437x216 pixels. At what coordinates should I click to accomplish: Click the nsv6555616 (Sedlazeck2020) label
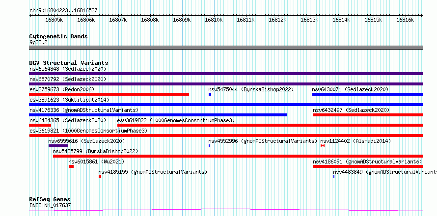(x=86, y=141)
